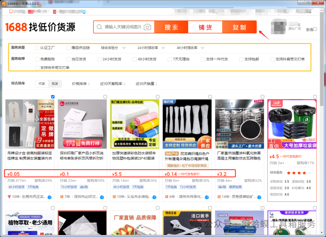Enable the 认证工厂 checkbox
Image resolution: width=326 pixels, height=237 pixels.
click(x=37, y=48)
